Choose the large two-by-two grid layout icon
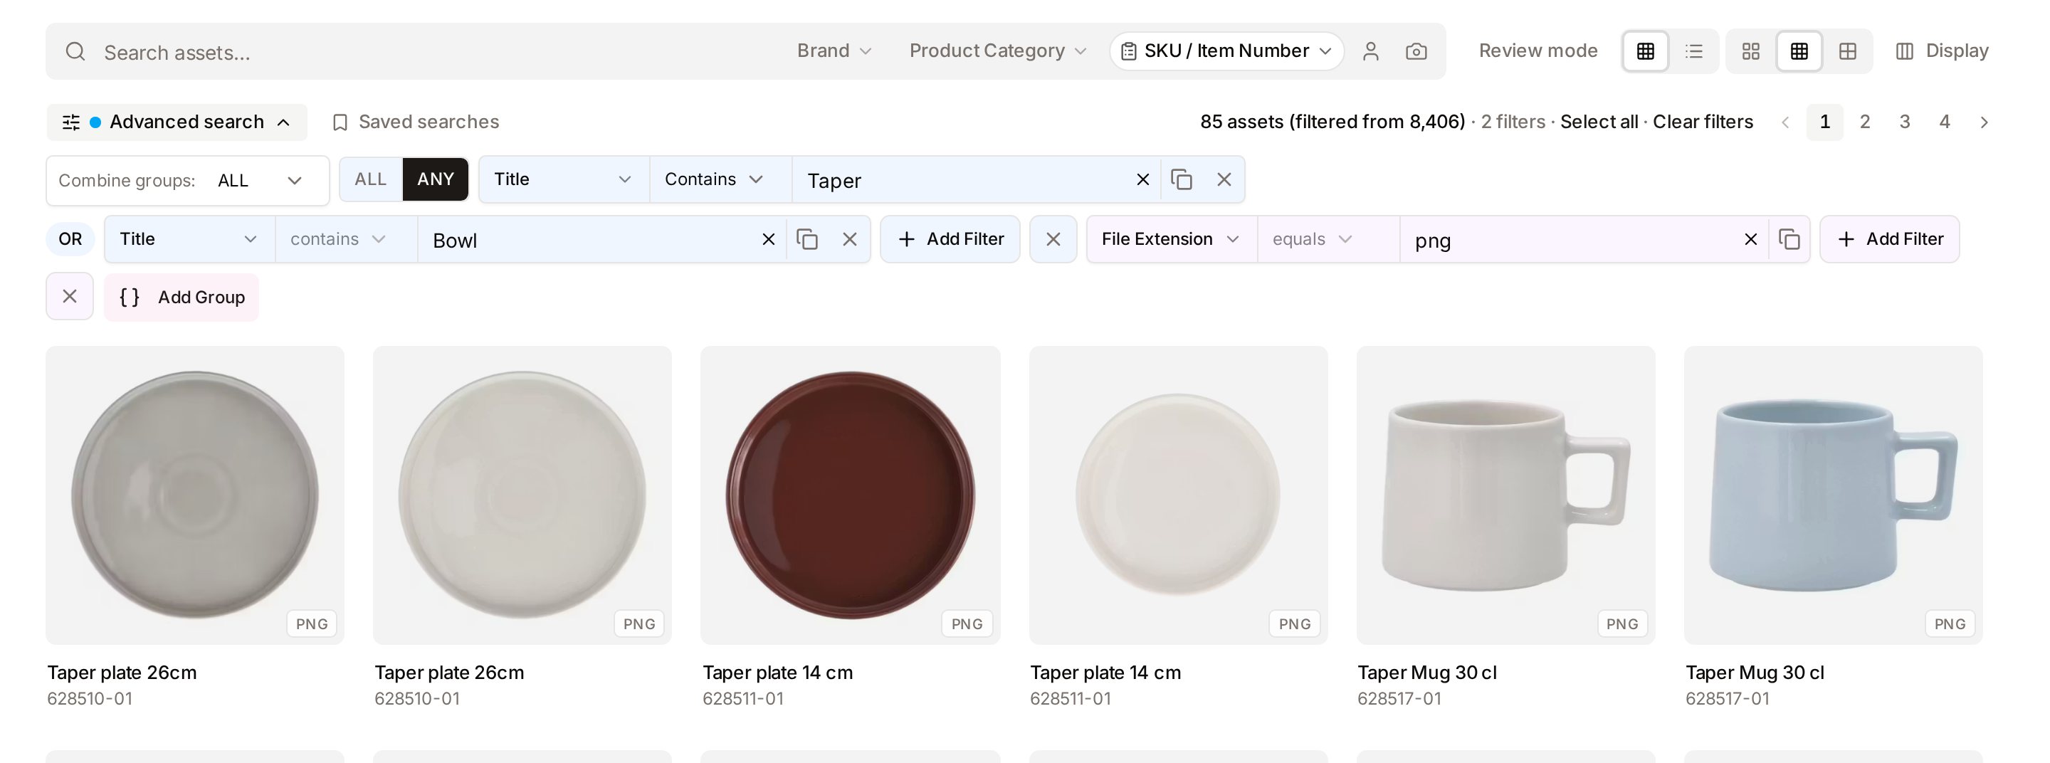 [x=1847, y=52]
